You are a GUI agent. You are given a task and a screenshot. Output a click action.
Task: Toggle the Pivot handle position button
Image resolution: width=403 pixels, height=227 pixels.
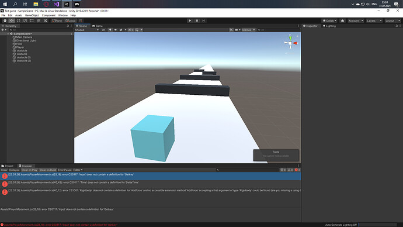(57, 20)
